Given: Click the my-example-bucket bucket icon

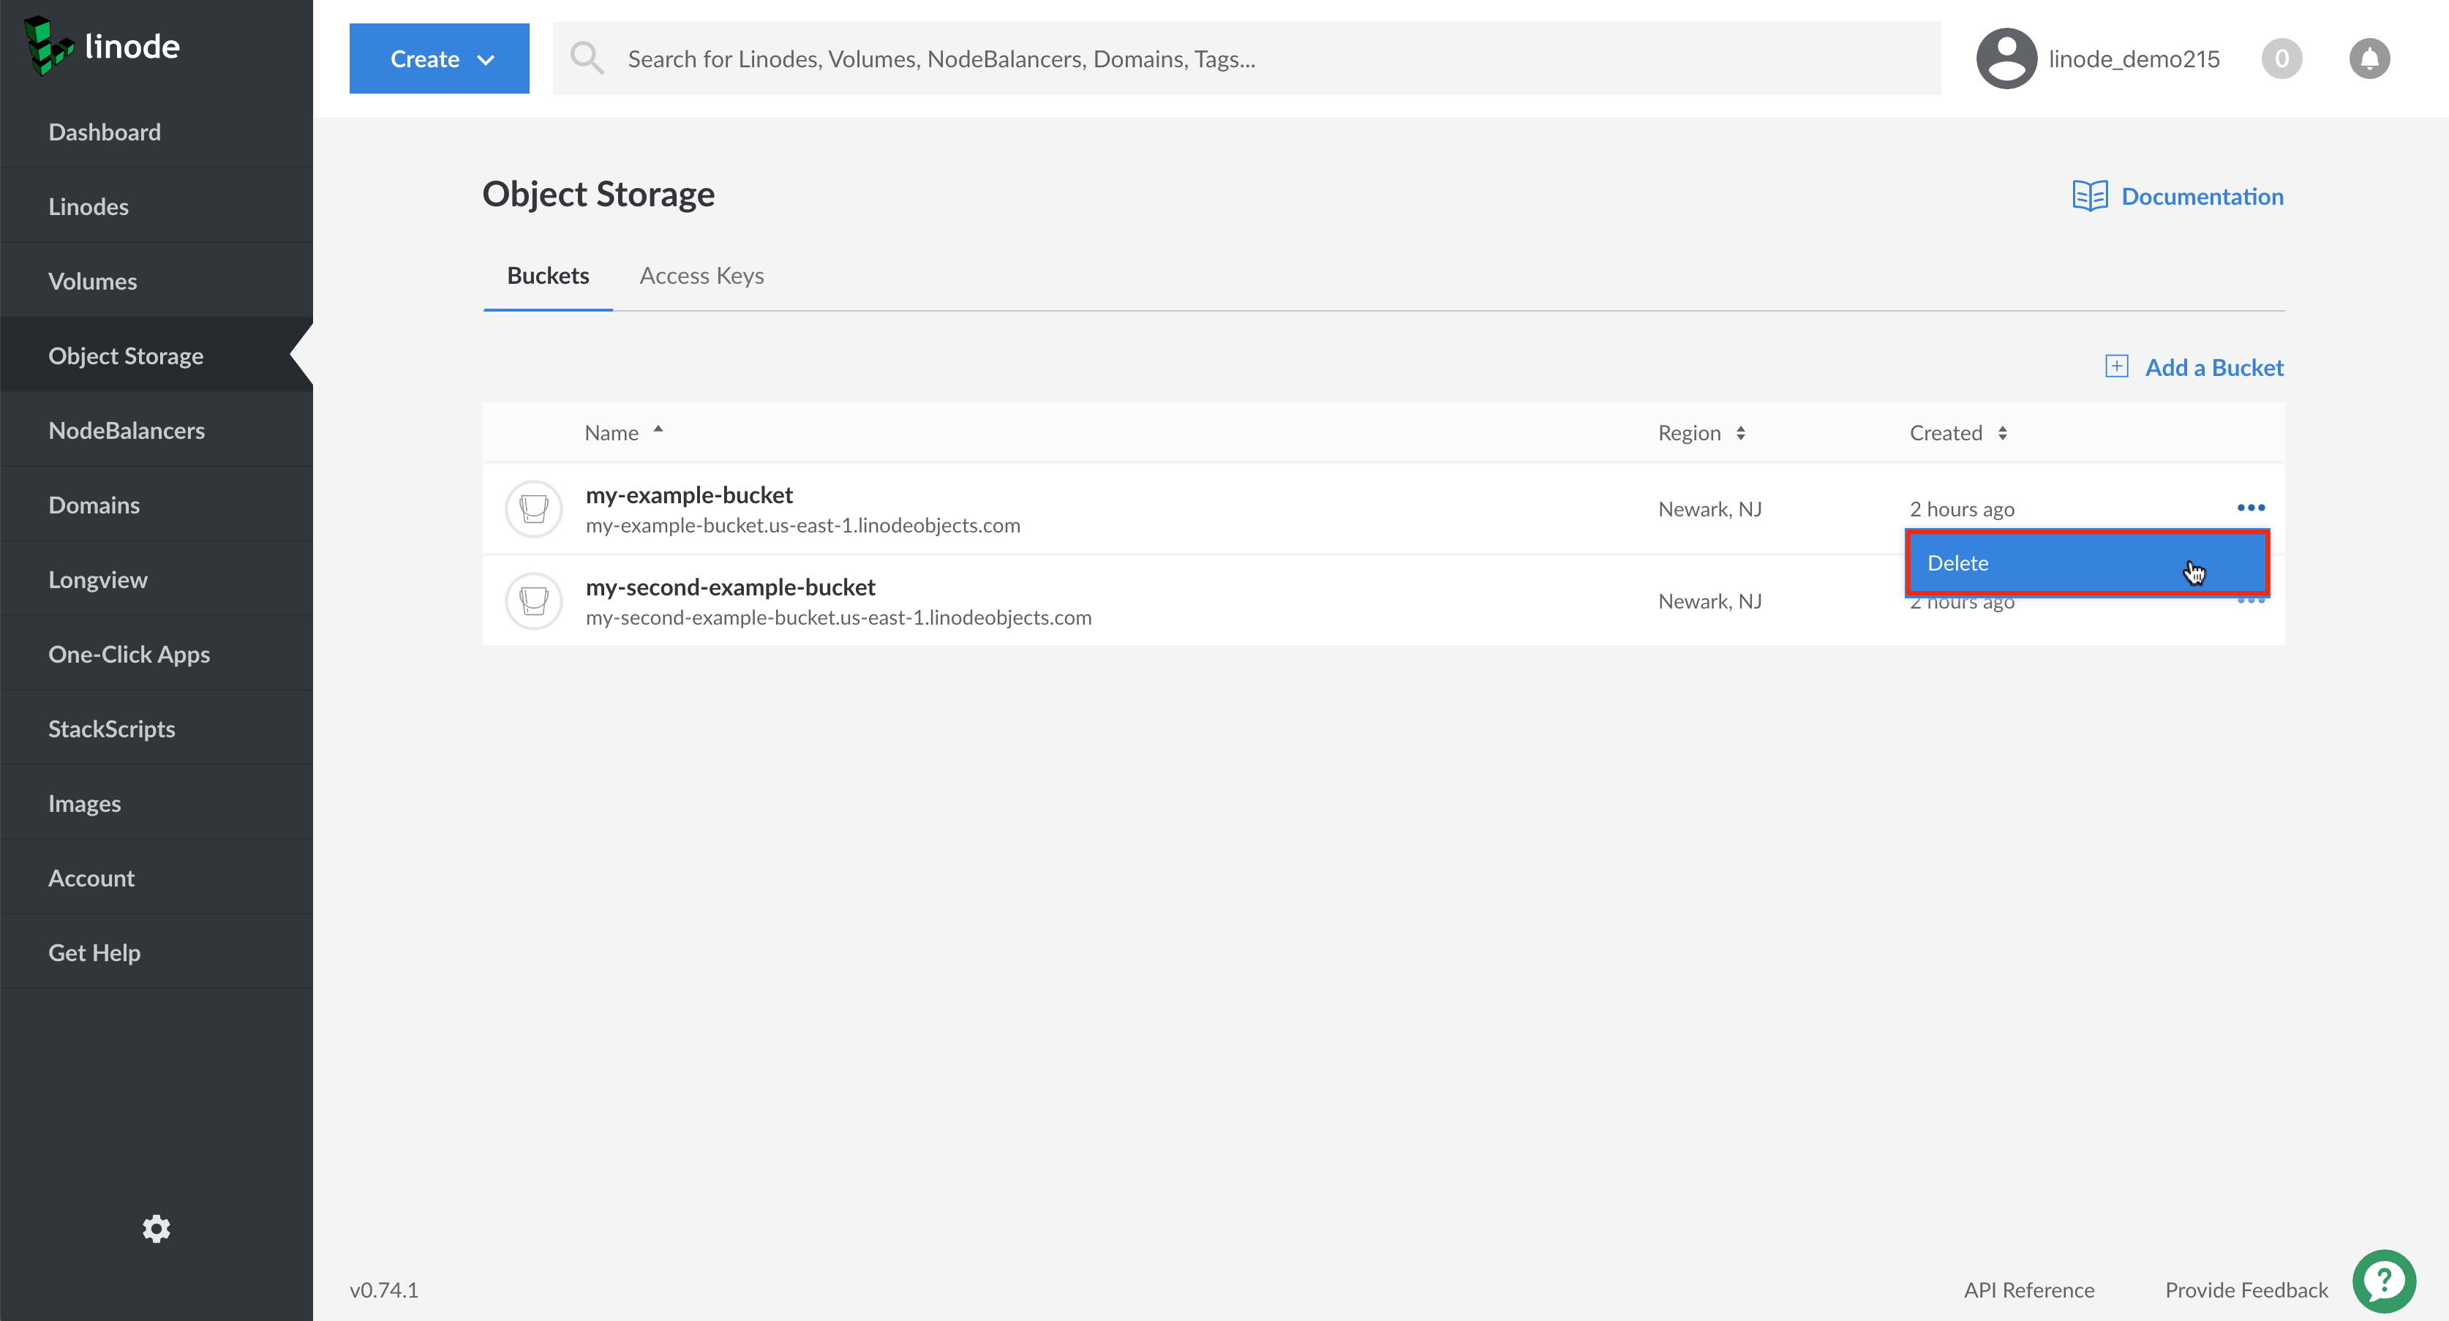Looking at the screenshot, I should 533,508.
